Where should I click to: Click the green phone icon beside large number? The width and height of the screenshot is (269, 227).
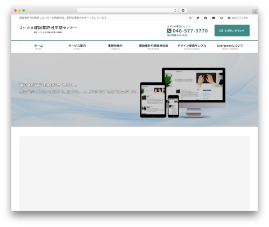pyautogui.click(x=169, y=31)
